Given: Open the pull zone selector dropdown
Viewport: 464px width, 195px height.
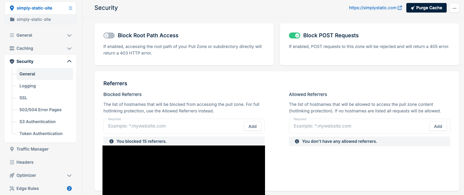Looking at the screenshot, I should point(71,8).
